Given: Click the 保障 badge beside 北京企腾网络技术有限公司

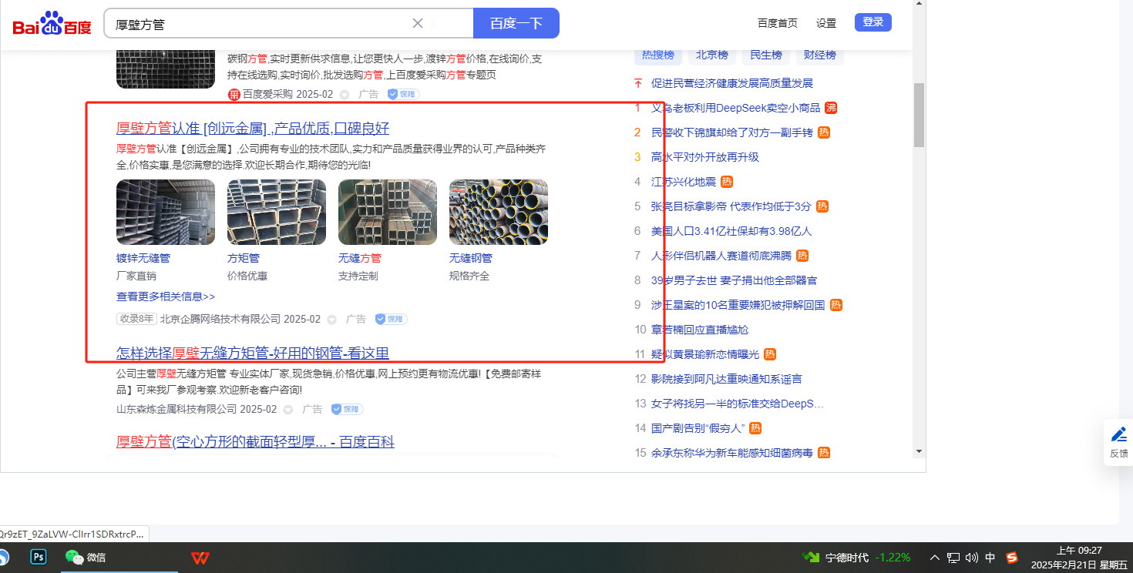Looking at the screenshot, I should (x=391, y=319).
